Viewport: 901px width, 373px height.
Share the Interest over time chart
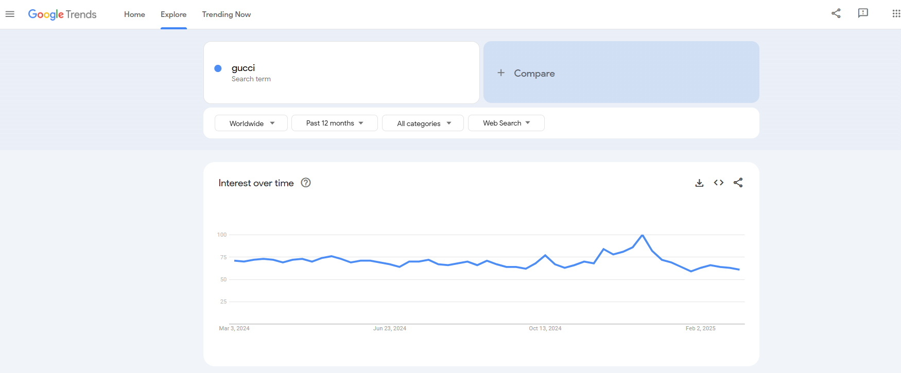738,183
